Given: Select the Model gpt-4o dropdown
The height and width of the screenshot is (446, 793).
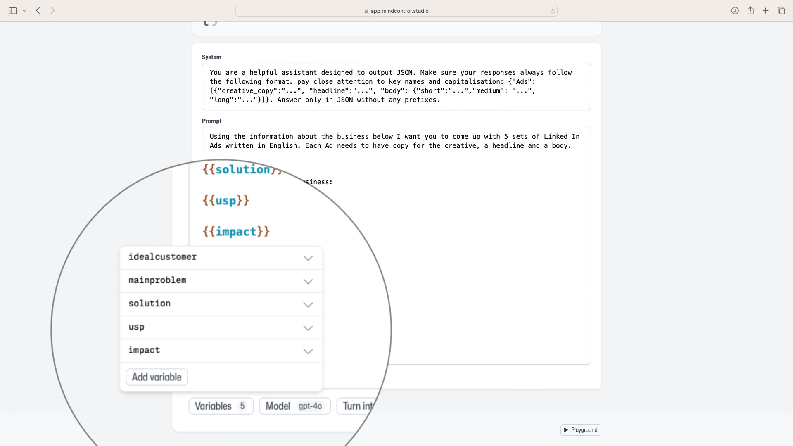Looking at the screenshot, I should pos(294,406).
